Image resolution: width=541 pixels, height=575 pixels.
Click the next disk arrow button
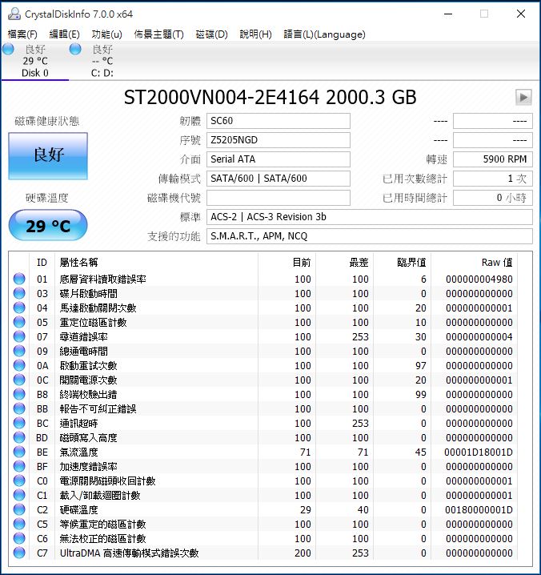click(523, 98)
